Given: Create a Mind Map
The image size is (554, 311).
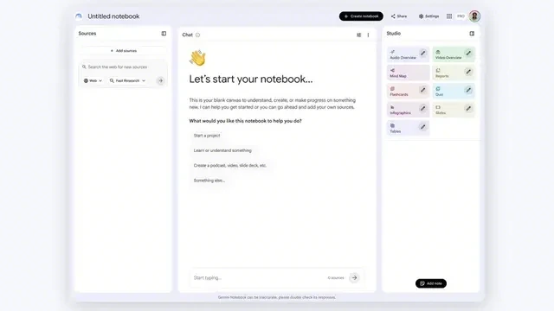Looking at the screenshot, I should point(408,73).
